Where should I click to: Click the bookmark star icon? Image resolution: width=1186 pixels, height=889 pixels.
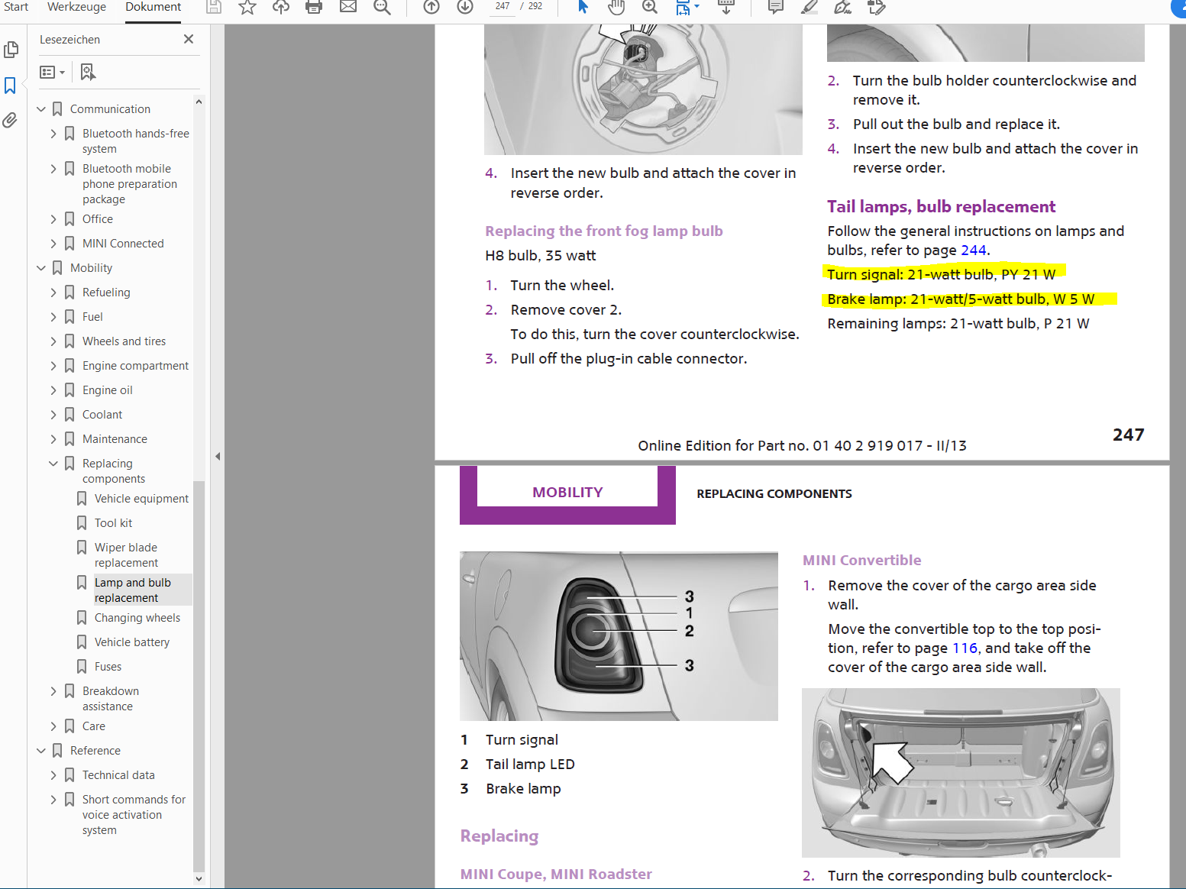[x=247, y=8]
